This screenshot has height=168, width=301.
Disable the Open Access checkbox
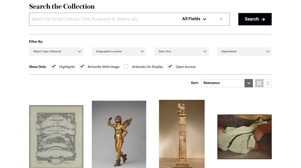pos(170,67)
